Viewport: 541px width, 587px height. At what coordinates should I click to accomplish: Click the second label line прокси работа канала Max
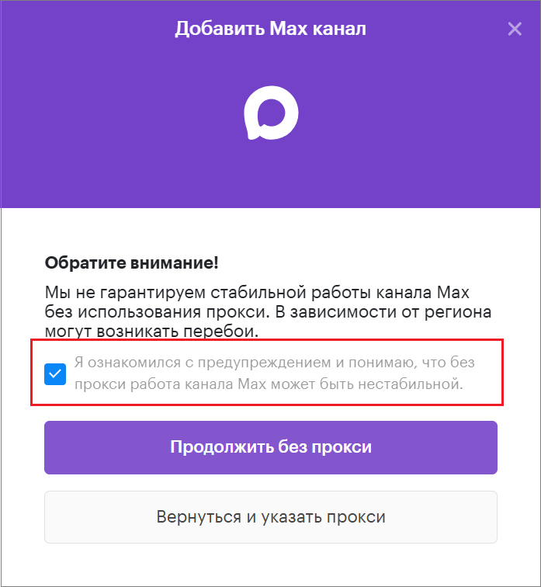(x=269, y=384)
